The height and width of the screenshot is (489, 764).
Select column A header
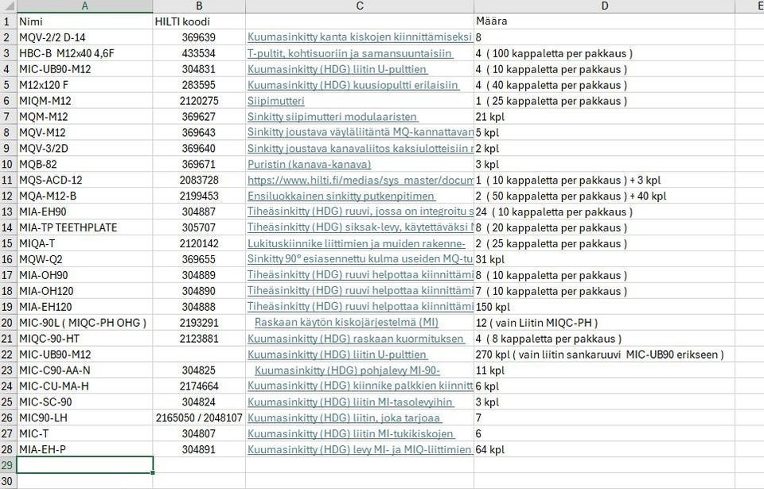tap(85, 6)
